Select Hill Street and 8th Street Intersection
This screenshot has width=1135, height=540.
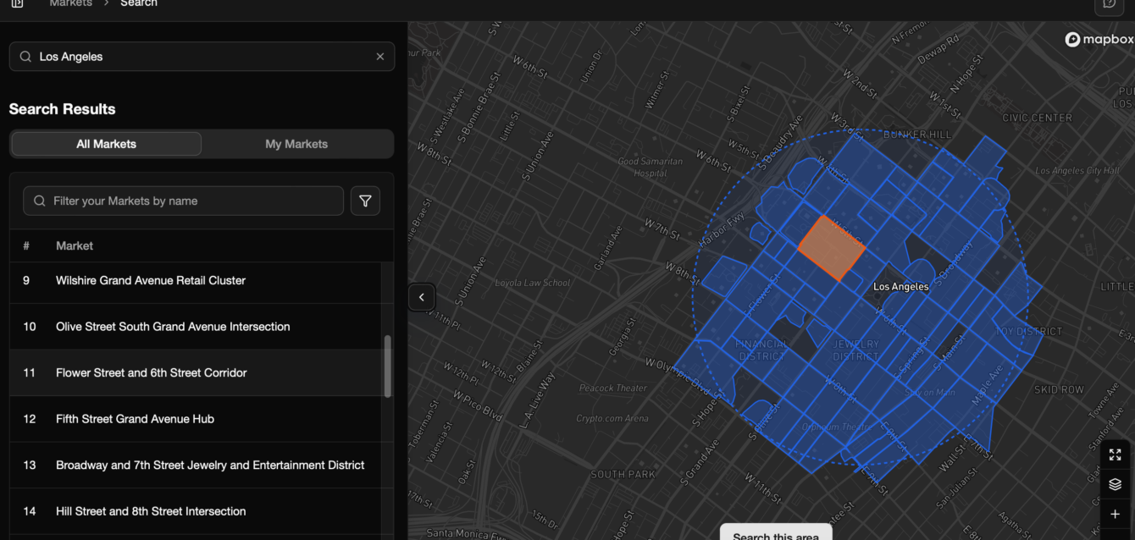click(197, 511)
